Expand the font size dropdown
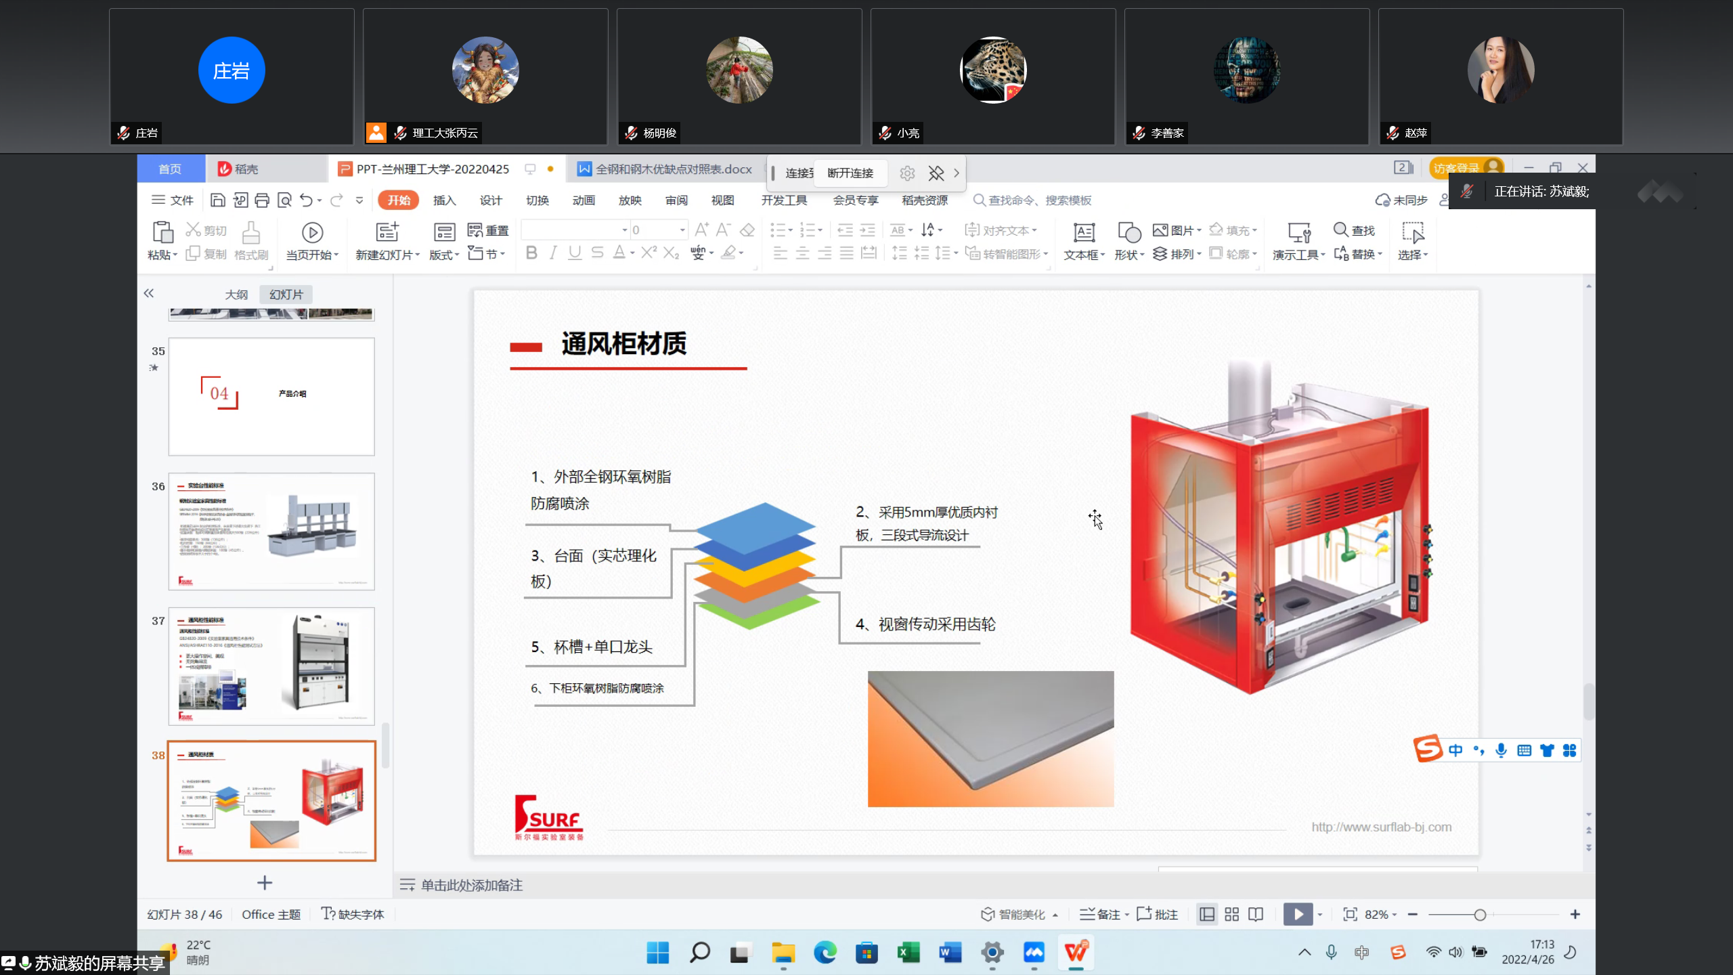 682,230
